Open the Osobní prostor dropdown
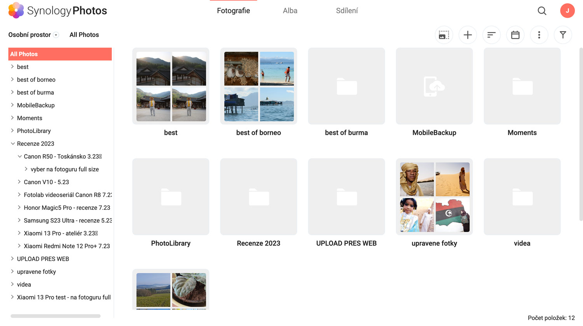The height and width of the screenshot is (326, 583). 56,35
